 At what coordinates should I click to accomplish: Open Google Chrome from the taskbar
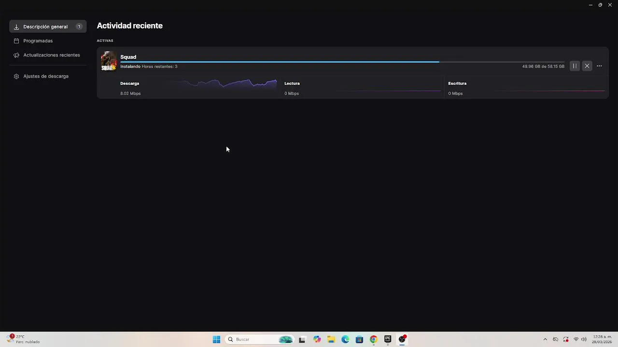373,339
